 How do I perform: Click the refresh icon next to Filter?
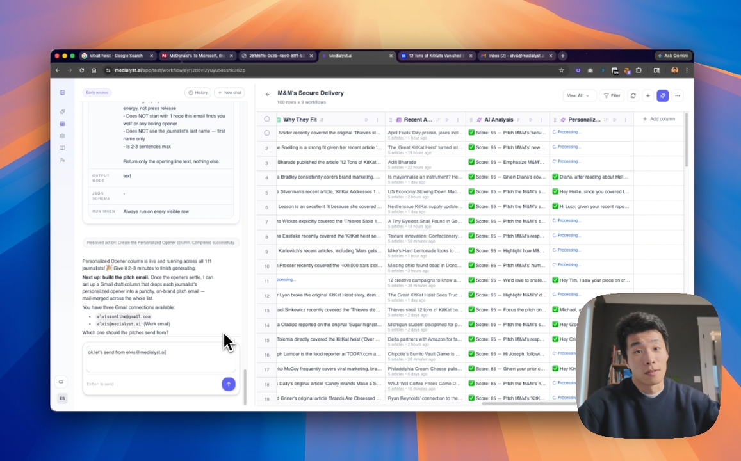pyautogui.click(x=633, y=95)
